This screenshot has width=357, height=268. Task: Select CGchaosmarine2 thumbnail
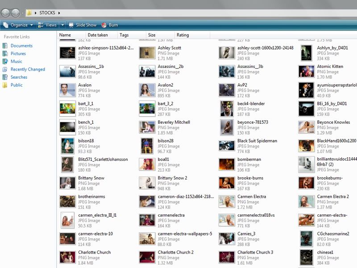coord(307,239)
